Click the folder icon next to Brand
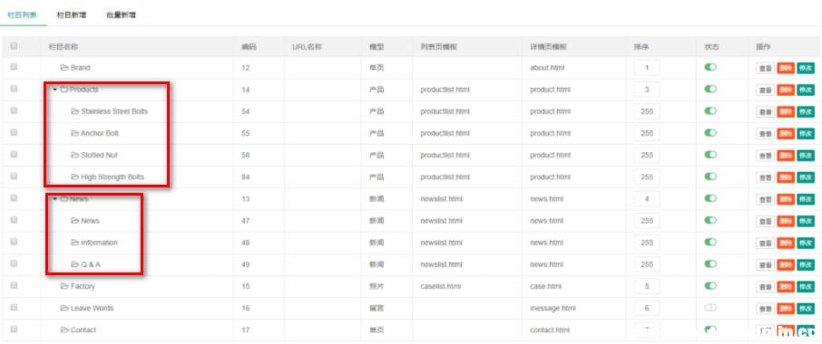The height and width of the screenshot is (344, 822). (x=64, y=67)
